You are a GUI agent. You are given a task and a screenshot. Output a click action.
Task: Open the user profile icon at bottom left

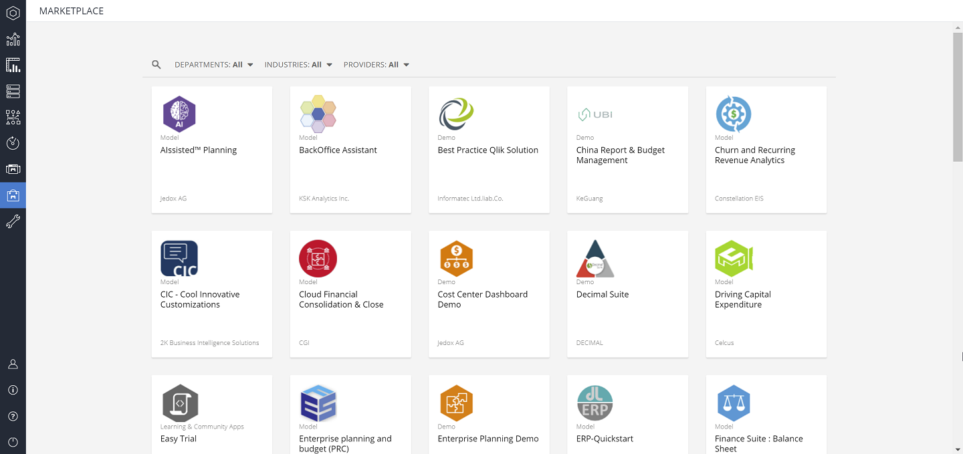tap(13, 364)
